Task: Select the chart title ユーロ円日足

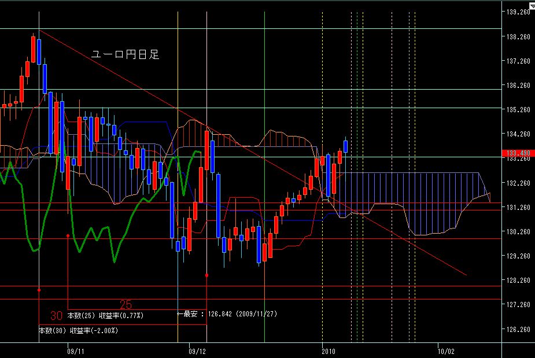Action: click(x=126, y=54)
